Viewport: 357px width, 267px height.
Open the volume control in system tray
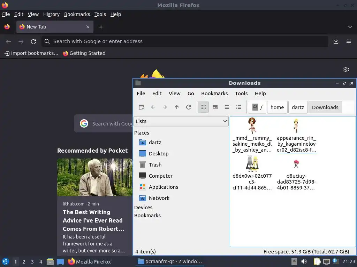304,261
